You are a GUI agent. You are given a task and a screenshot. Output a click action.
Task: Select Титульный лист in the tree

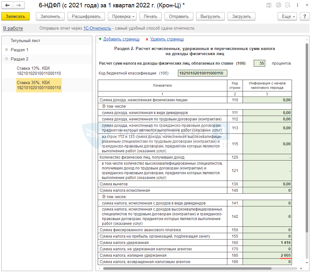coord(25,41)
